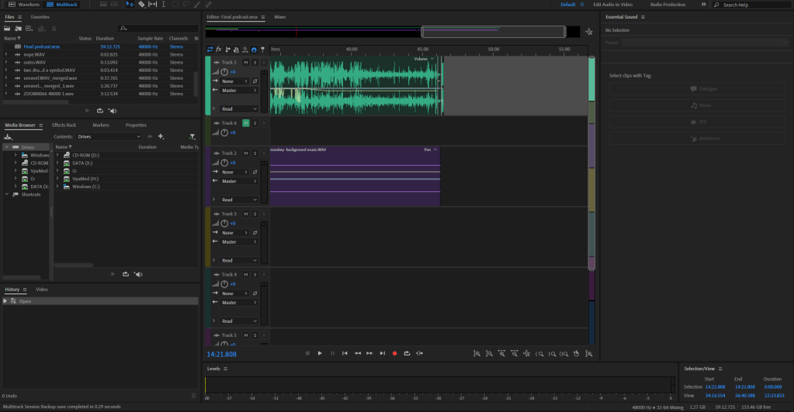Screen dimensions: 794x412
Task: Toggle snapping magnet icon in editor
Action: click(x=253, y=50)
